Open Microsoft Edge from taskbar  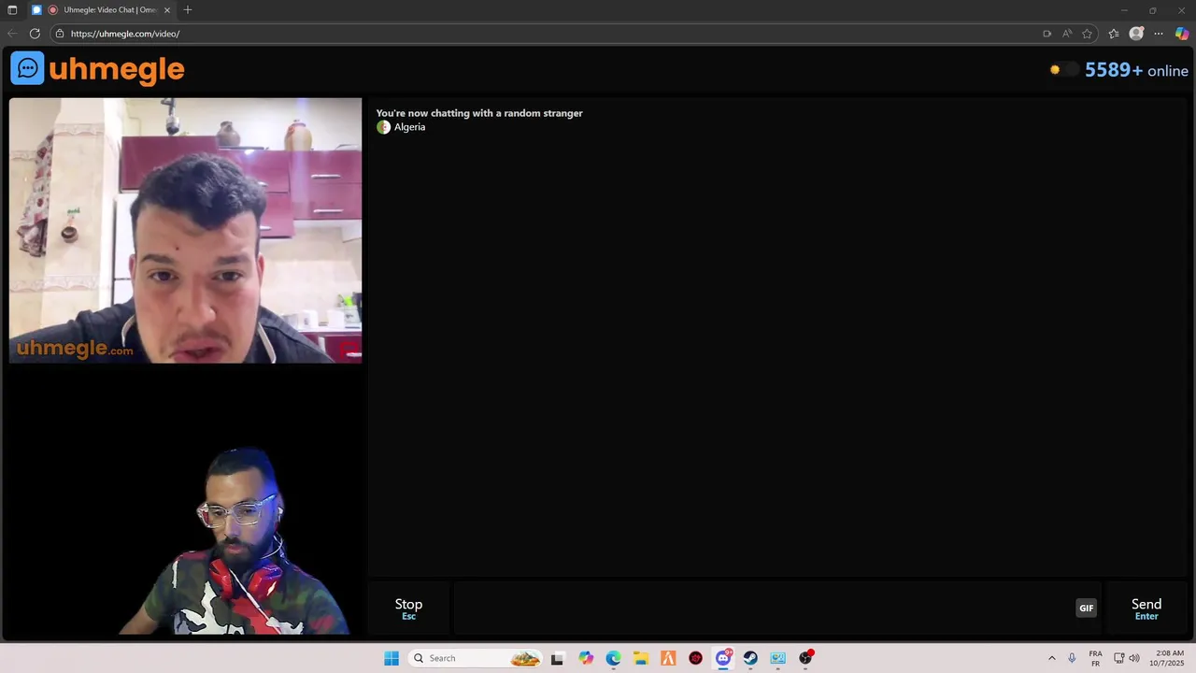coord(613,658)
